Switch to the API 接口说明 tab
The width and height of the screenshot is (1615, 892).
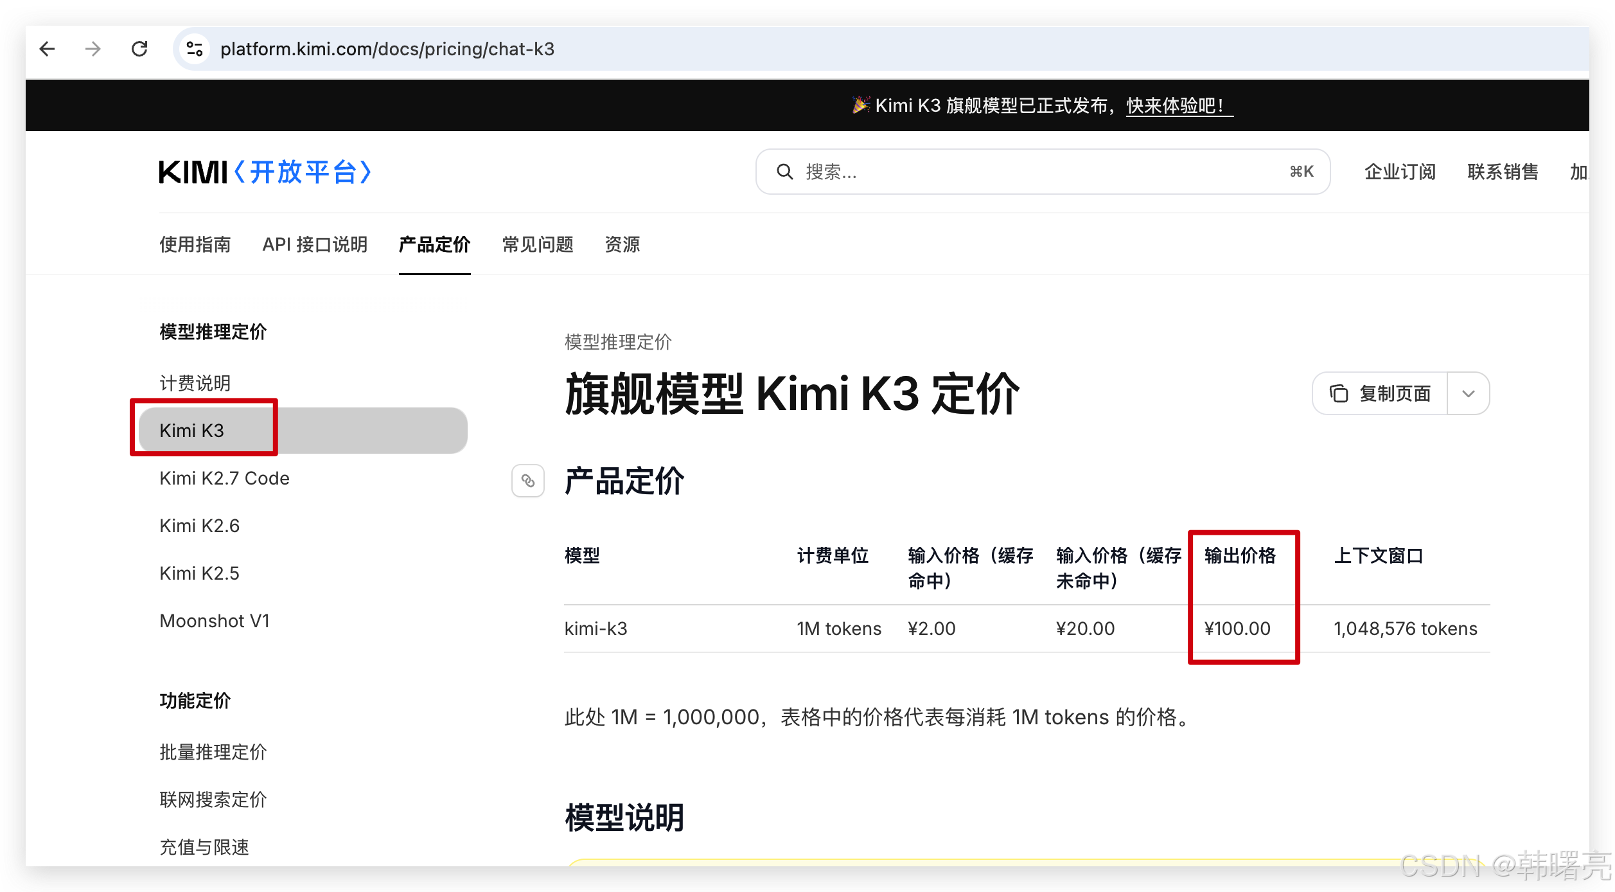pos(315,244)
